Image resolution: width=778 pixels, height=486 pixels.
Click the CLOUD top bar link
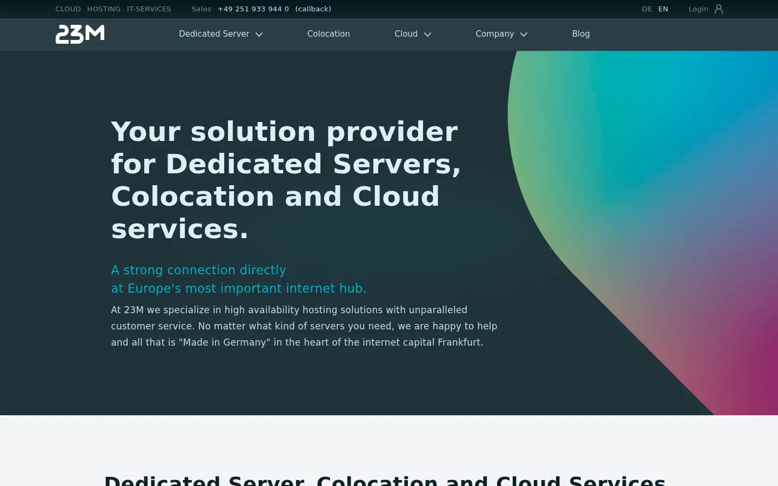click(x=68, y=9)
